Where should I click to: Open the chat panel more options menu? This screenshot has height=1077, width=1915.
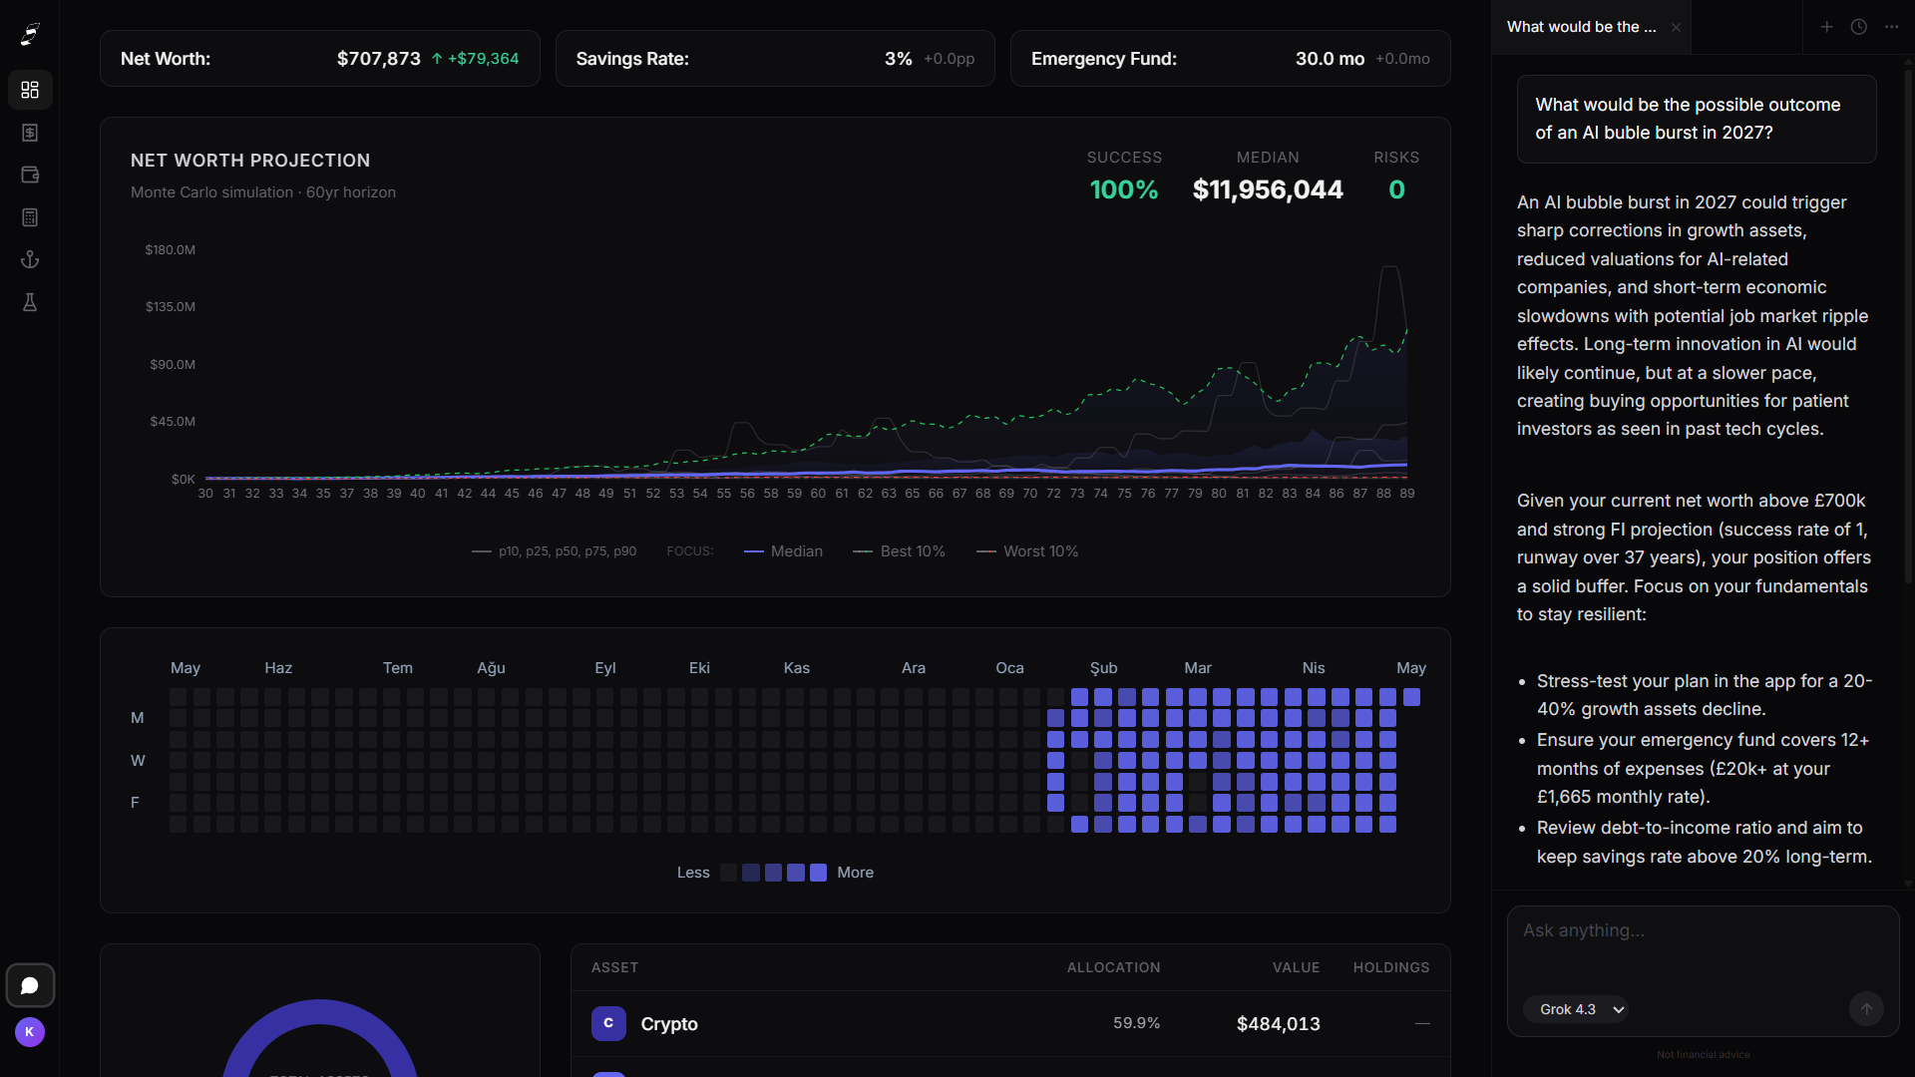pyautogui.click(x=1892, y=27)
